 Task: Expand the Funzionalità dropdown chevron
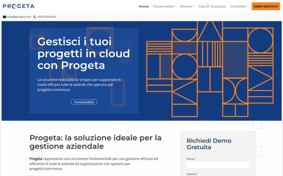coord(175,7)
